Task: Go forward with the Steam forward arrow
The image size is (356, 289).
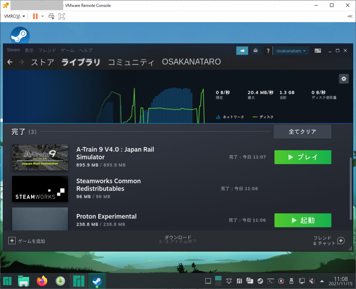Action: pos(21,62)
